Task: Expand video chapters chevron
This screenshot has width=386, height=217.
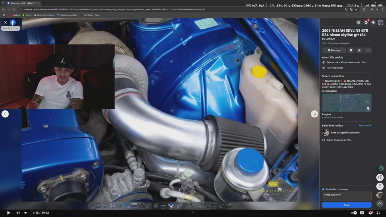Action: 193,212
